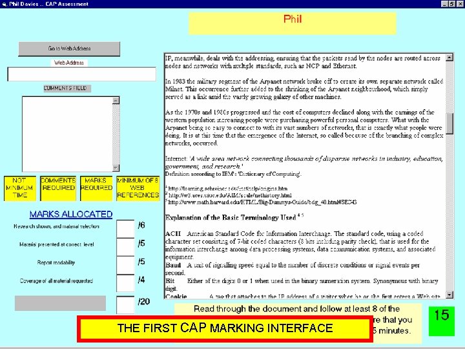Screen dimensions: 465x349
Task: Click the Research shown, and material selection label
Action: [x=56, y=226]
